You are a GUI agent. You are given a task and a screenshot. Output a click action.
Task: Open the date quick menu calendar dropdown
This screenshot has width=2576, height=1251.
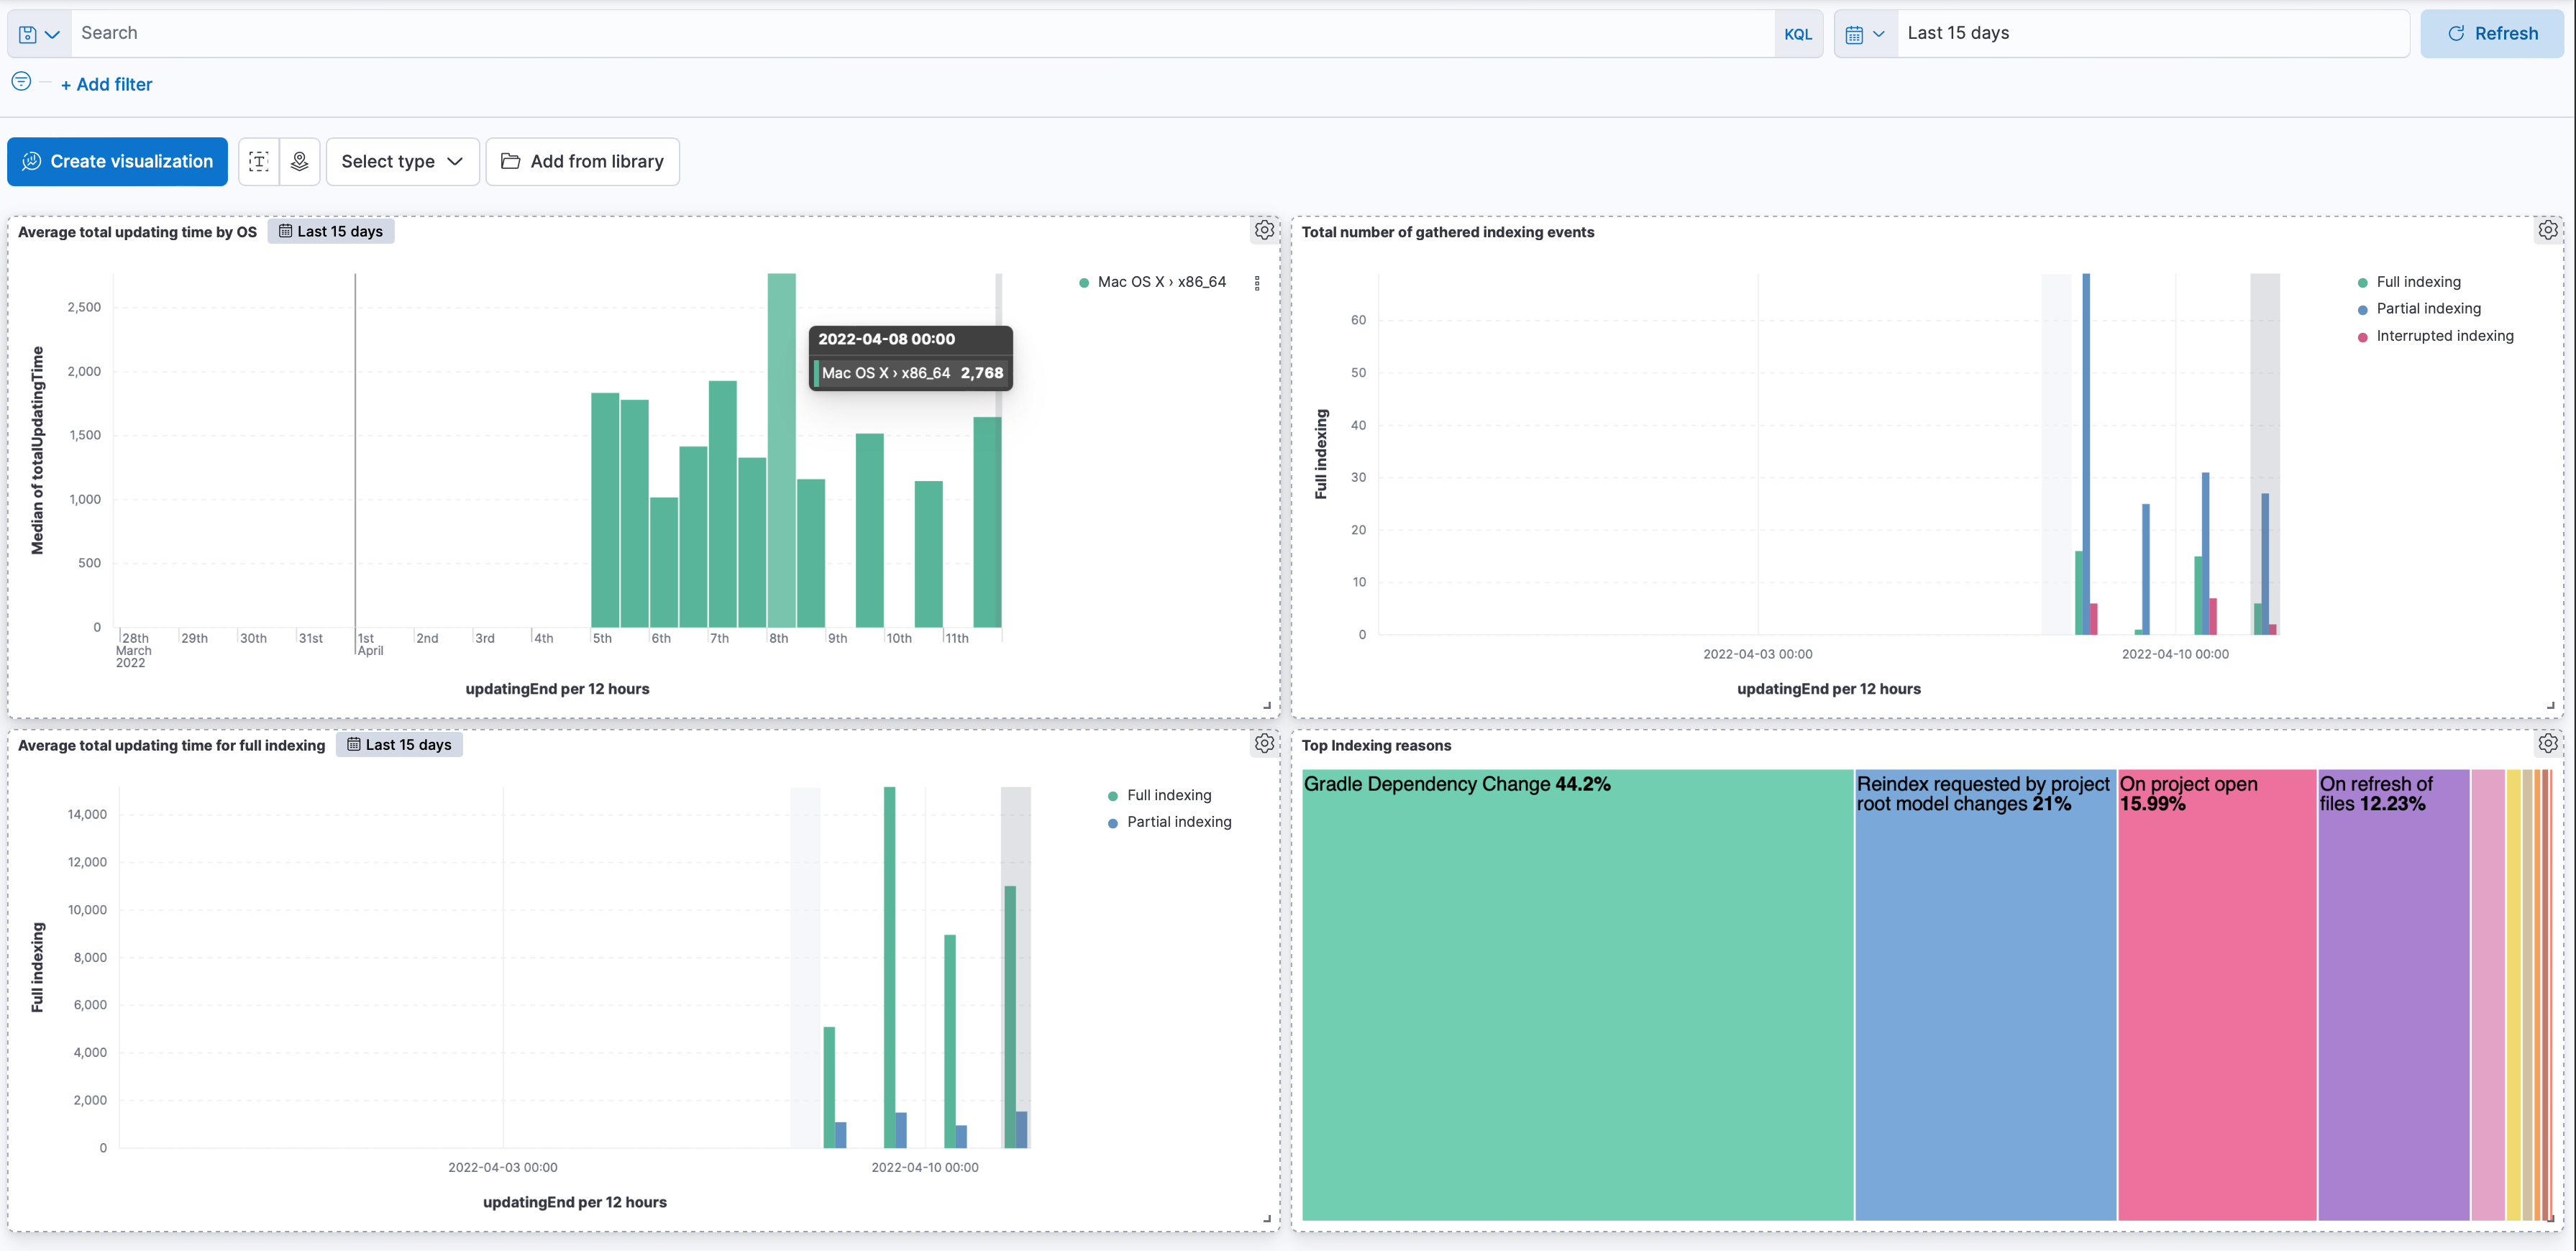pyautogui.click(x=1865, y=34)
